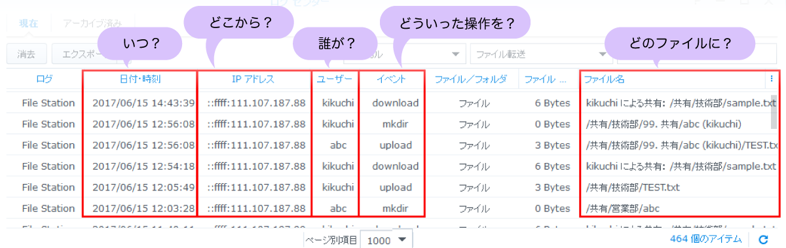The height and width of the screenshot is (248, 786).
Task: Sort by the ログ column header
Action: [45, 79]
